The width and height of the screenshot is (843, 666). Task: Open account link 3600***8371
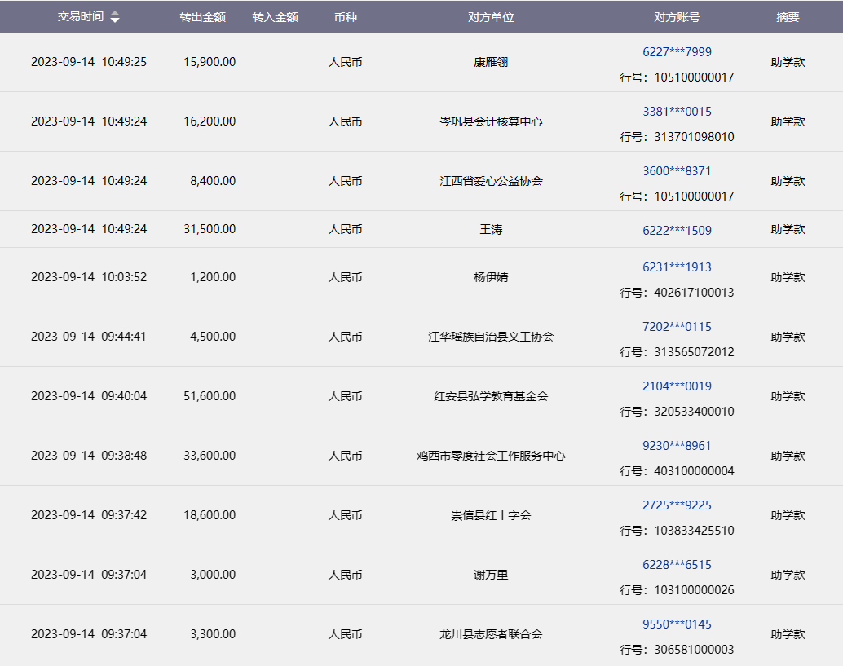tap(677, 171)
